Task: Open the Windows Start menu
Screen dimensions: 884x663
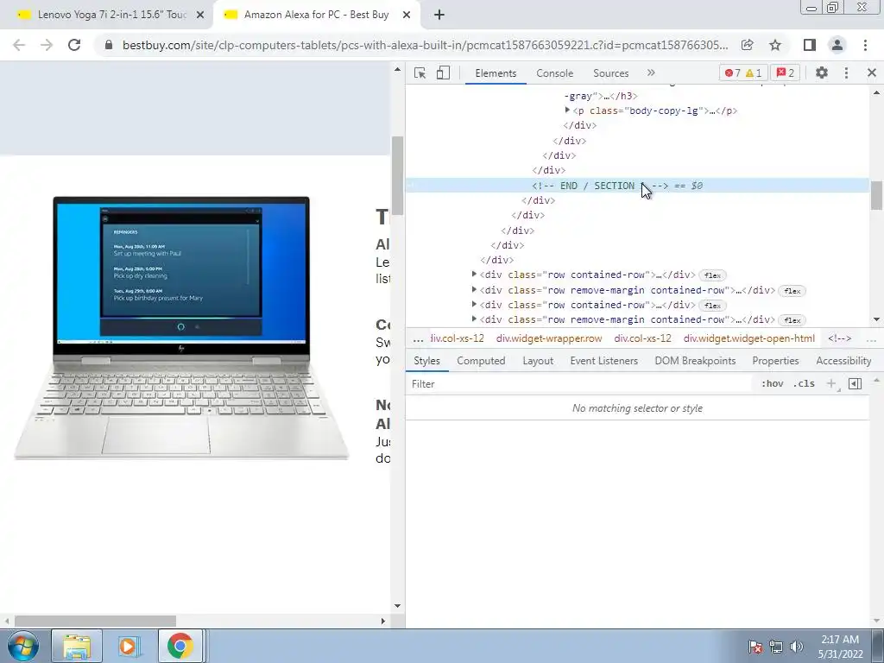Action: tap(22, 646)
